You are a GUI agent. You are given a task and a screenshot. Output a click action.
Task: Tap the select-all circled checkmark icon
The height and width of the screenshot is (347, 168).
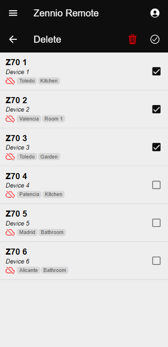point(155,39)
